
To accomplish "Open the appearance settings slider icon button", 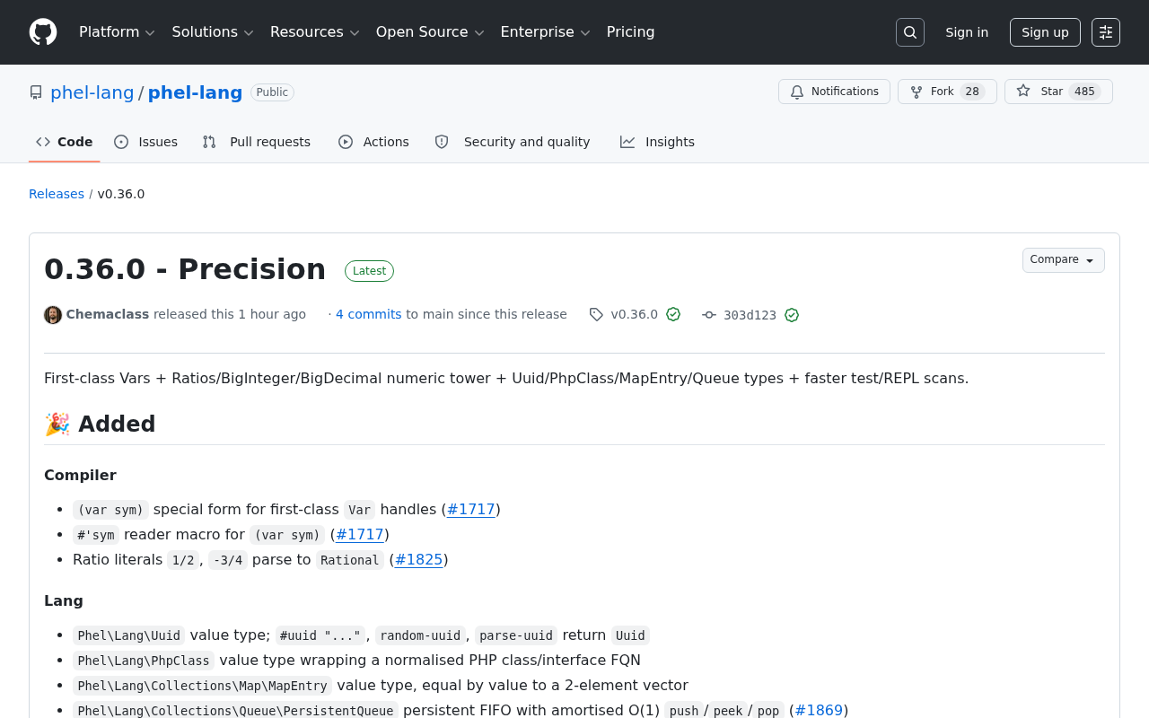I will 1106,32.
